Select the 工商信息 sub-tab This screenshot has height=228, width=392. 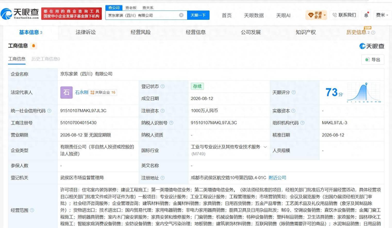(17, 59)
